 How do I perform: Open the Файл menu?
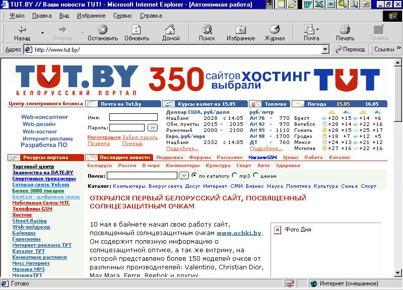[17, 16]
